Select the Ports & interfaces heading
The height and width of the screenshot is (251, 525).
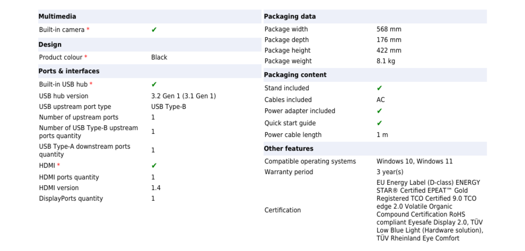click(x=69, y=71)
